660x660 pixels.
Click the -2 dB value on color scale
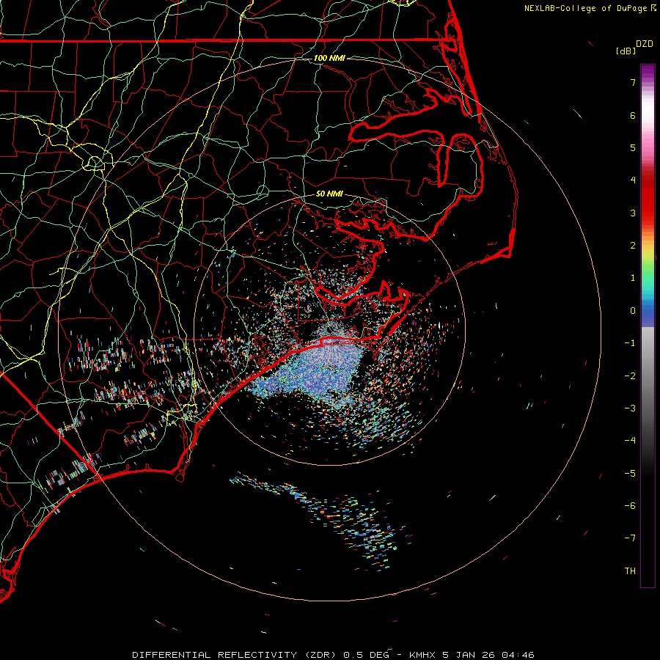coord(630,376)
